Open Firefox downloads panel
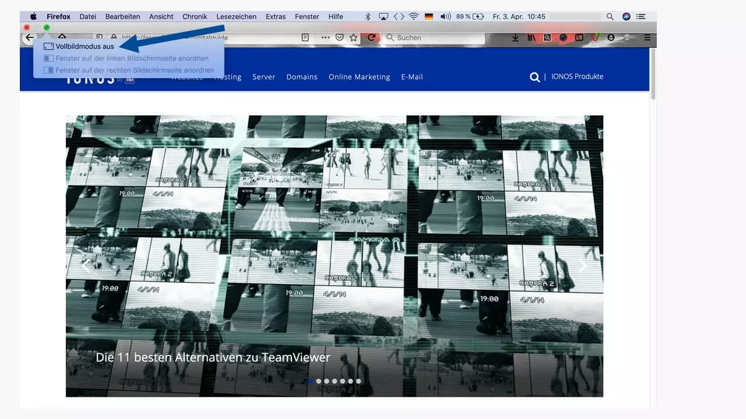This screenshot has width=746, height=419. [x=516, y=38]
